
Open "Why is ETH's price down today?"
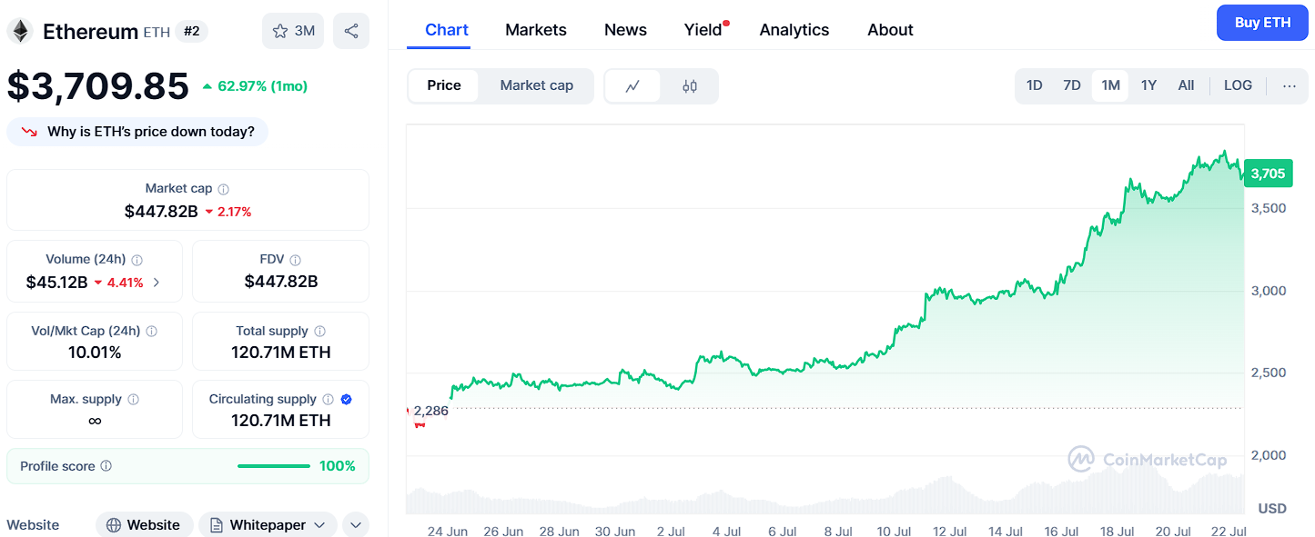pyautogui.click(x=137, y=132)
